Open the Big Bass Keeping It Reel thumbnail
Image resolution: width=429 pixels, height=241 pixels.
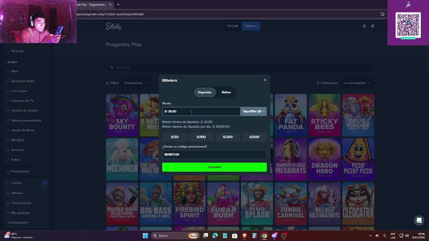click(x=156, y=204)
